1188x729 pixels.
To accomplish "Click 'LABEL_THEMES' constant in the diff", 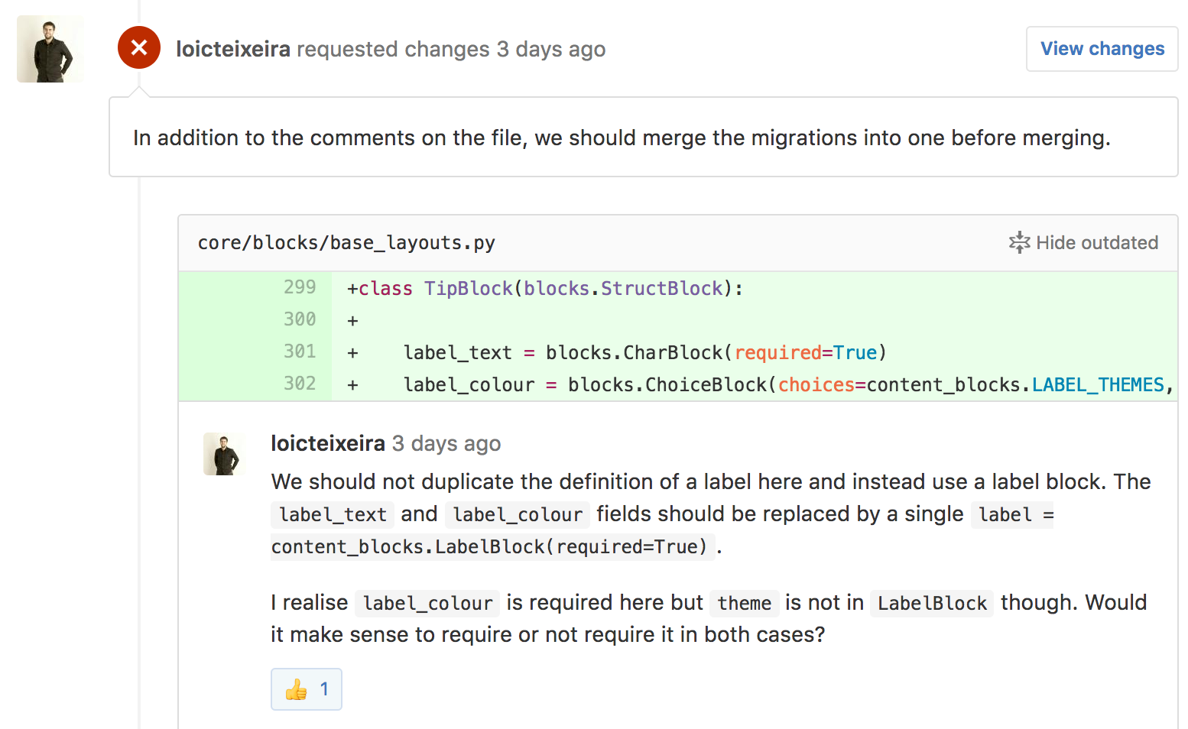I will pyautogui.click(x=1099, y=384).
